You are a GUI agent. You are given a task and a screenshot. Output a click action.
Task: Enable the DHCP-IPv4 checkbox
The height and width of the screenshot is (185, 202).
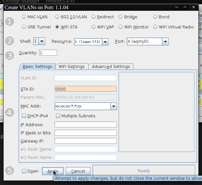tap(24, 116)
